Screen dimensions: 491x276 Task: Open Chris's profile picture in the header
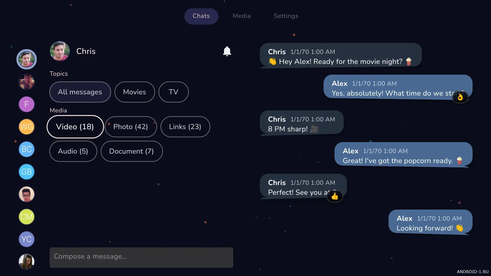(60, 51)
